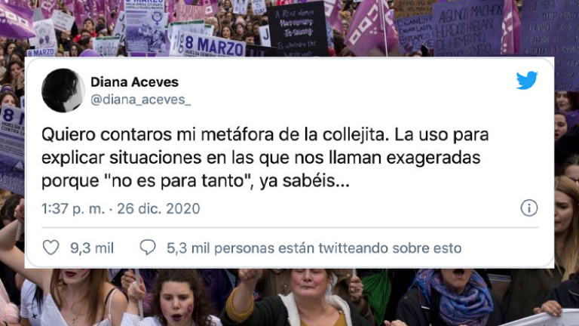Click the tweet text about 'metáfora de la collejita'
579x326 pixels.
[265, 158]
